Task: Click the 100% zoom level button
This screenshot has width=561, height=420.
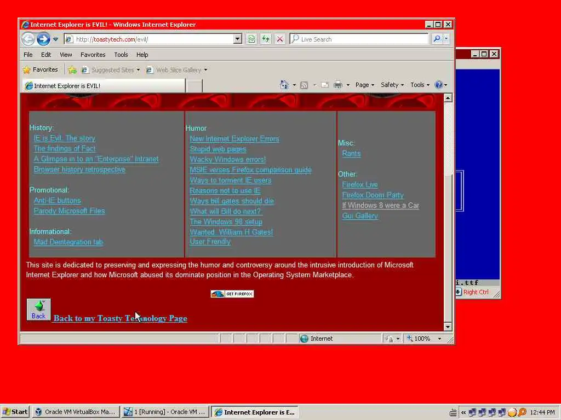Action: 419,339
